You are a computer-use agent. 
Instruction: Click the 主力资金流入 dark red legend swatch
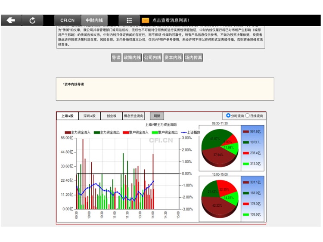click(68, 133)
